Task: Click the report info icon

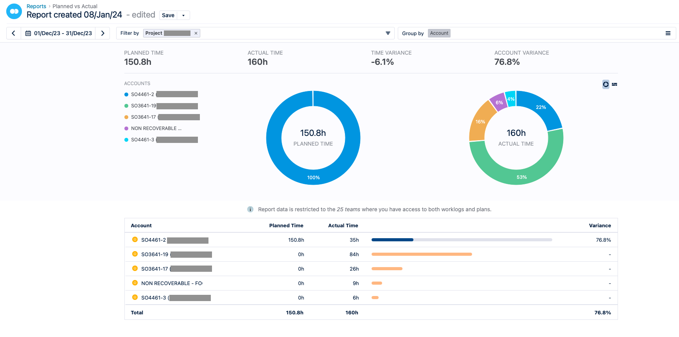Action: [x=250, y=209]
